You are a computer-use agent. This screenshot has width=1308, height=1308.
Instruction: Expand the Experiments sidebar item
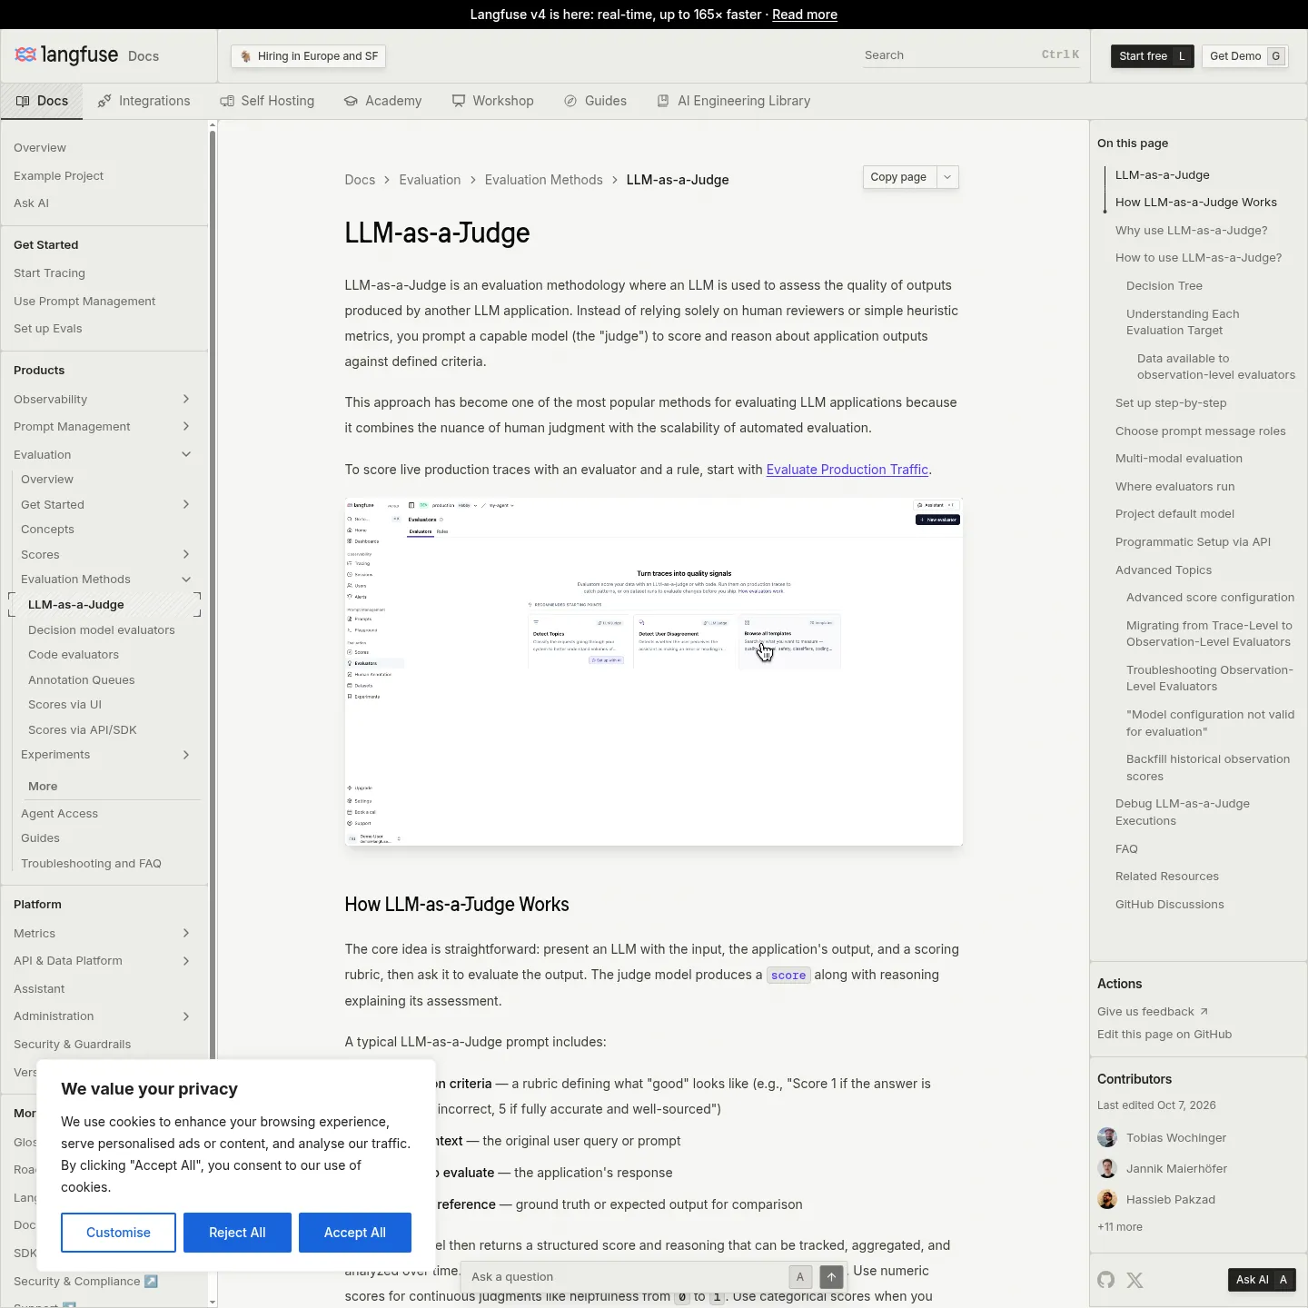tap(186, 754)
